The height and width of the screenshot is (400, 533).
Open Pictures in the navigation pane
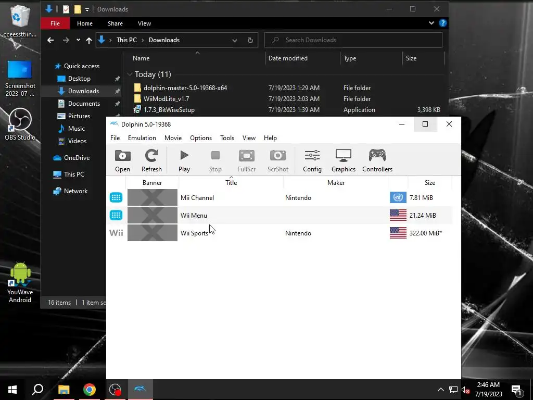point(79,116)
